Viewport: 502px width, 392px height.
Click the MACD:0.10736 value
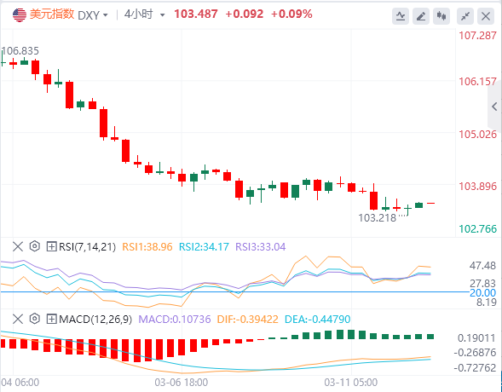coord(175,320)
